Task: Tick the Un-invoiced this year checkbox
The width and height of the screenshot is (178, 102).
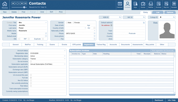Action: [x=31, y=75]
